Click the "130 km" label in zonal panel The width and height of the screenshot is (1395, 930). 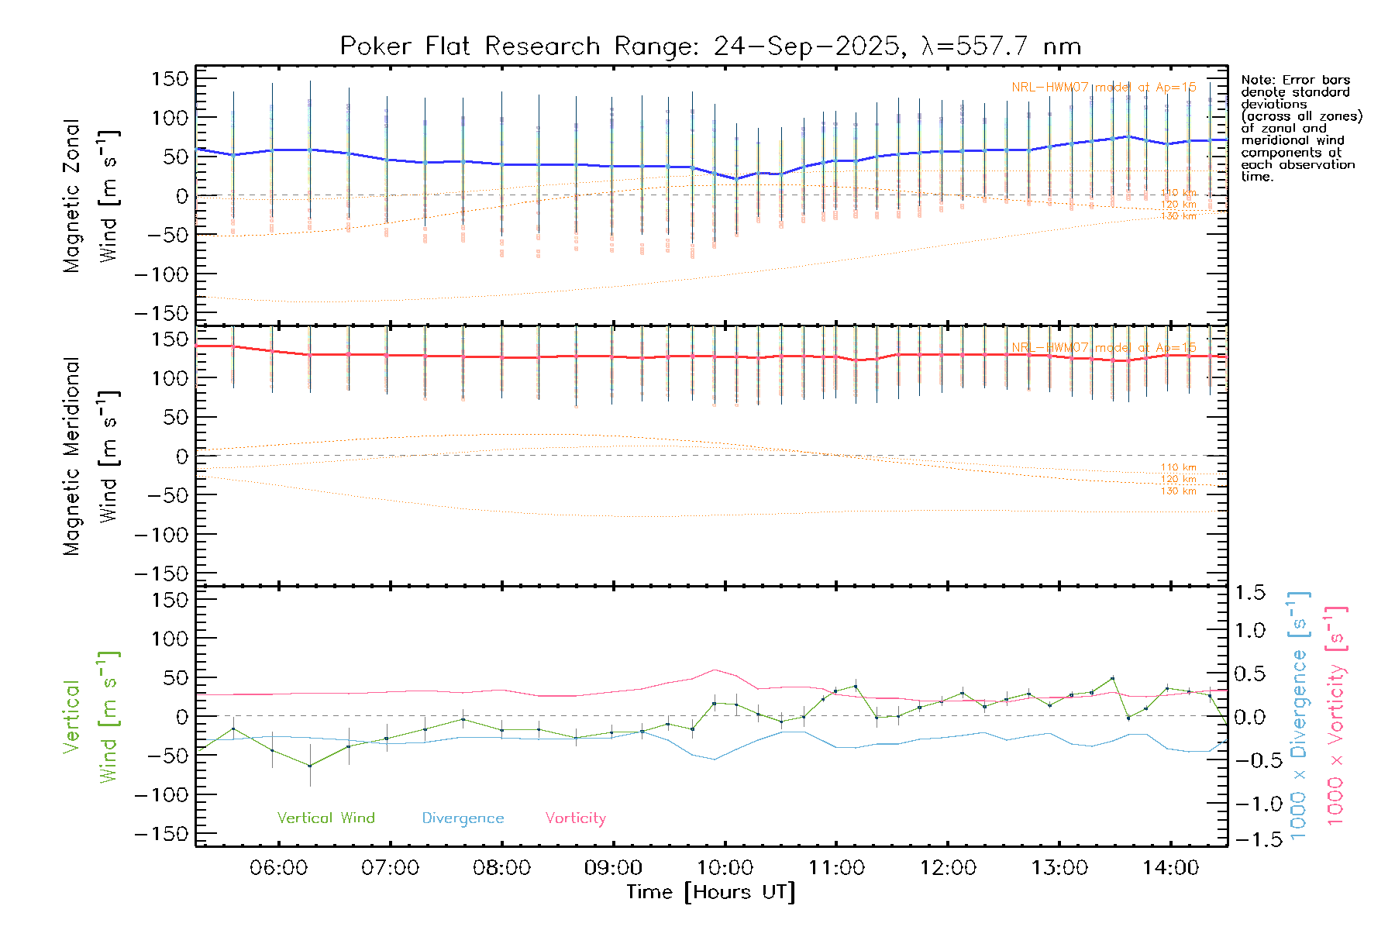[x=1178, y=216]
